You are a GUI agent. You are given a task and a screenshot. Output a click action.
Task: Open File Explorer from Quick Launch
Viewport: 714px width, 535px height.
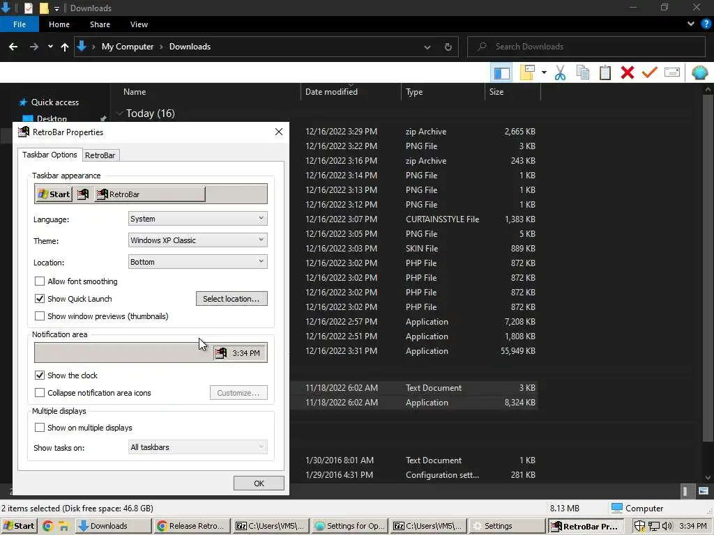63,527
